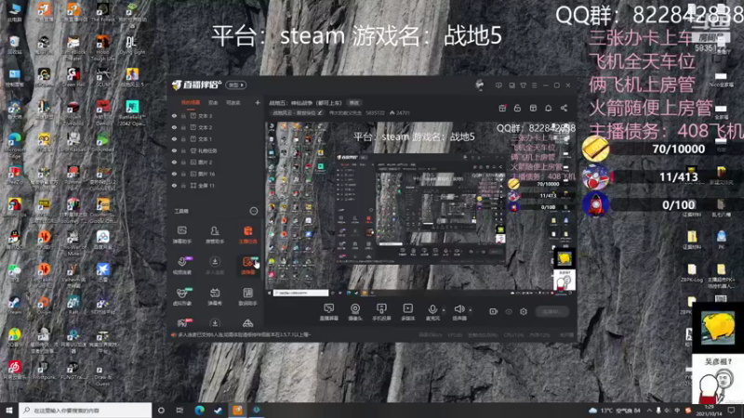Click the start streaming button at bottom right

click(551, 311)
